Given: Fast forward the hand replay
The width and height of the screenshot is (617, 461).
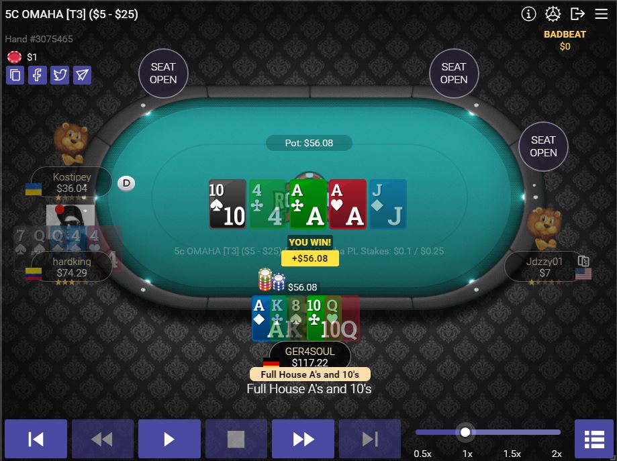Looking at the screenshot, I should point(303,439).
